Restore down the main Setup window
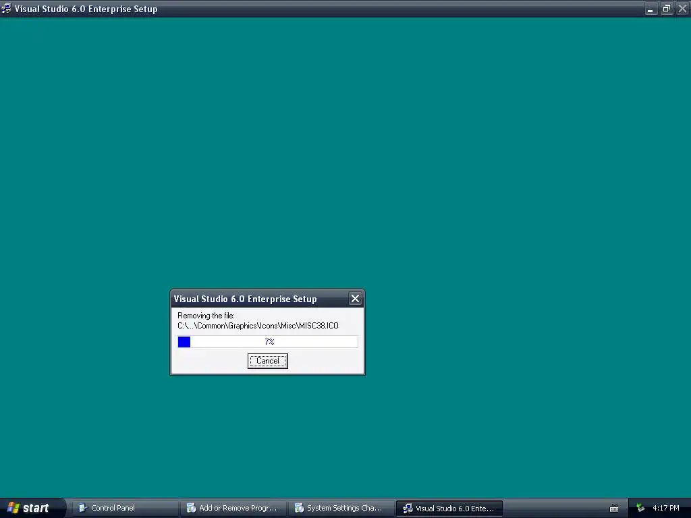Viewport: 691px width, 518px height. point(667,9)
